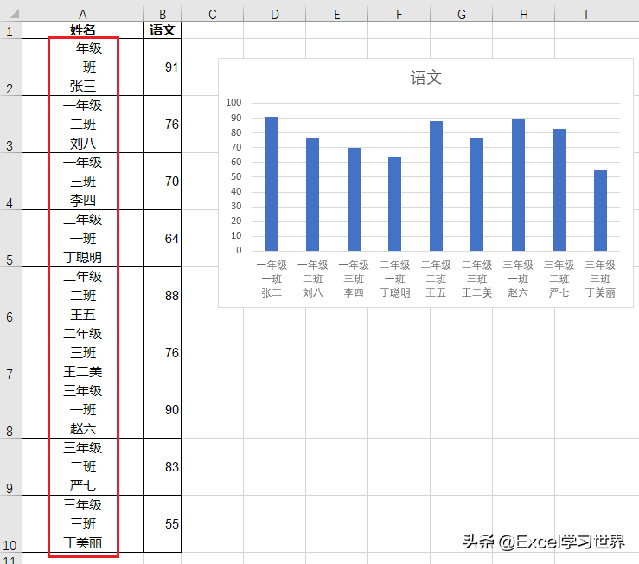The height and width of the screenshot is (564, 639).
Task: Select the cell containing 严七
Action: point(83,467)
